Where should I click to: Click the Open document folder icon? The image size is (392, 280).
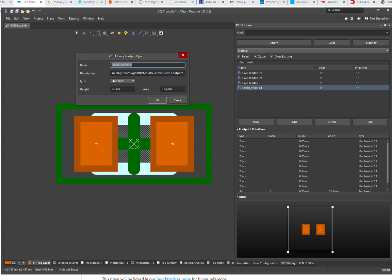(23, 11)
